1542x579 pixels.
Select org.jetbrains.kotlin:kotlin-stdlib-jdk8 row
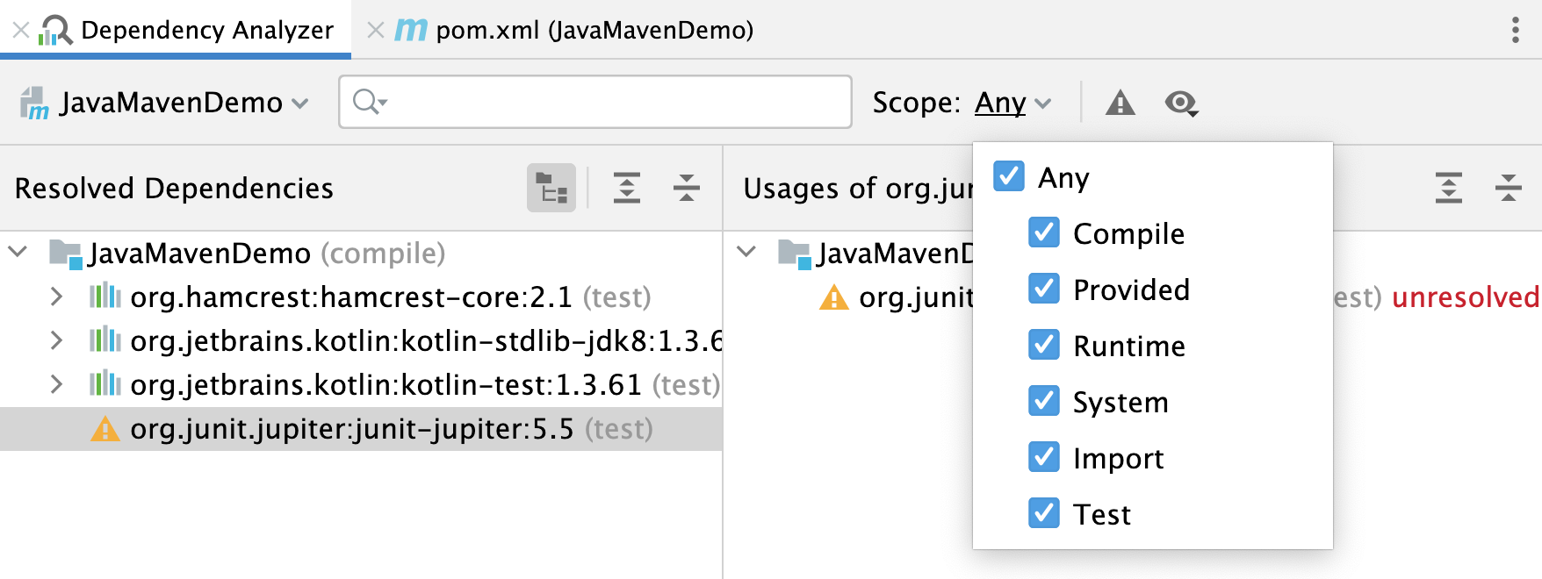click(361, 341)
